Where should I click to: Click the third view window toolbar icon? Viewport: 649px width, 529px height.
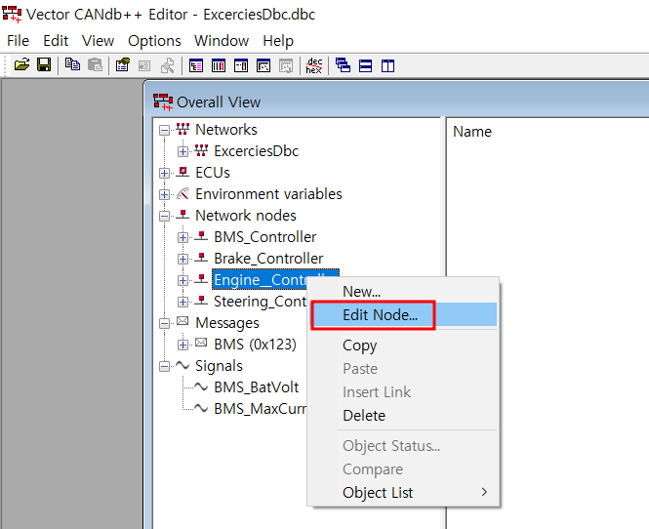click(241, 65)
